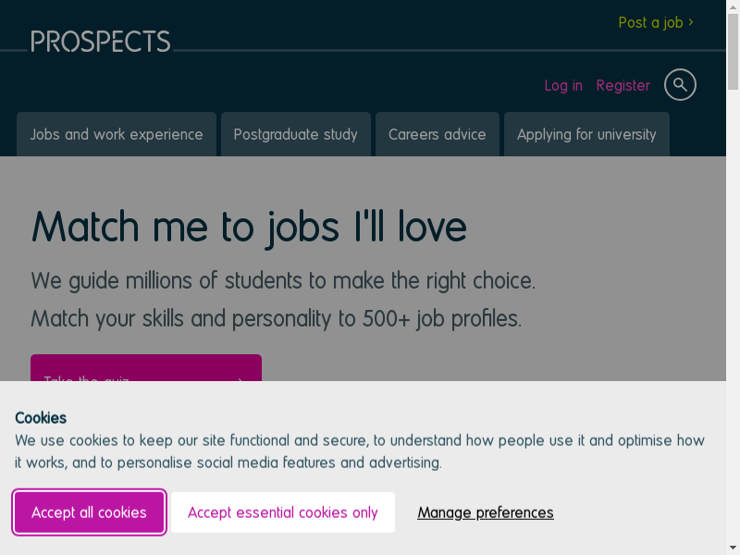Viewport: 740px width, 555px height.
Task: Switch to the Careers advice tab
Action: (x=437, y=134)
